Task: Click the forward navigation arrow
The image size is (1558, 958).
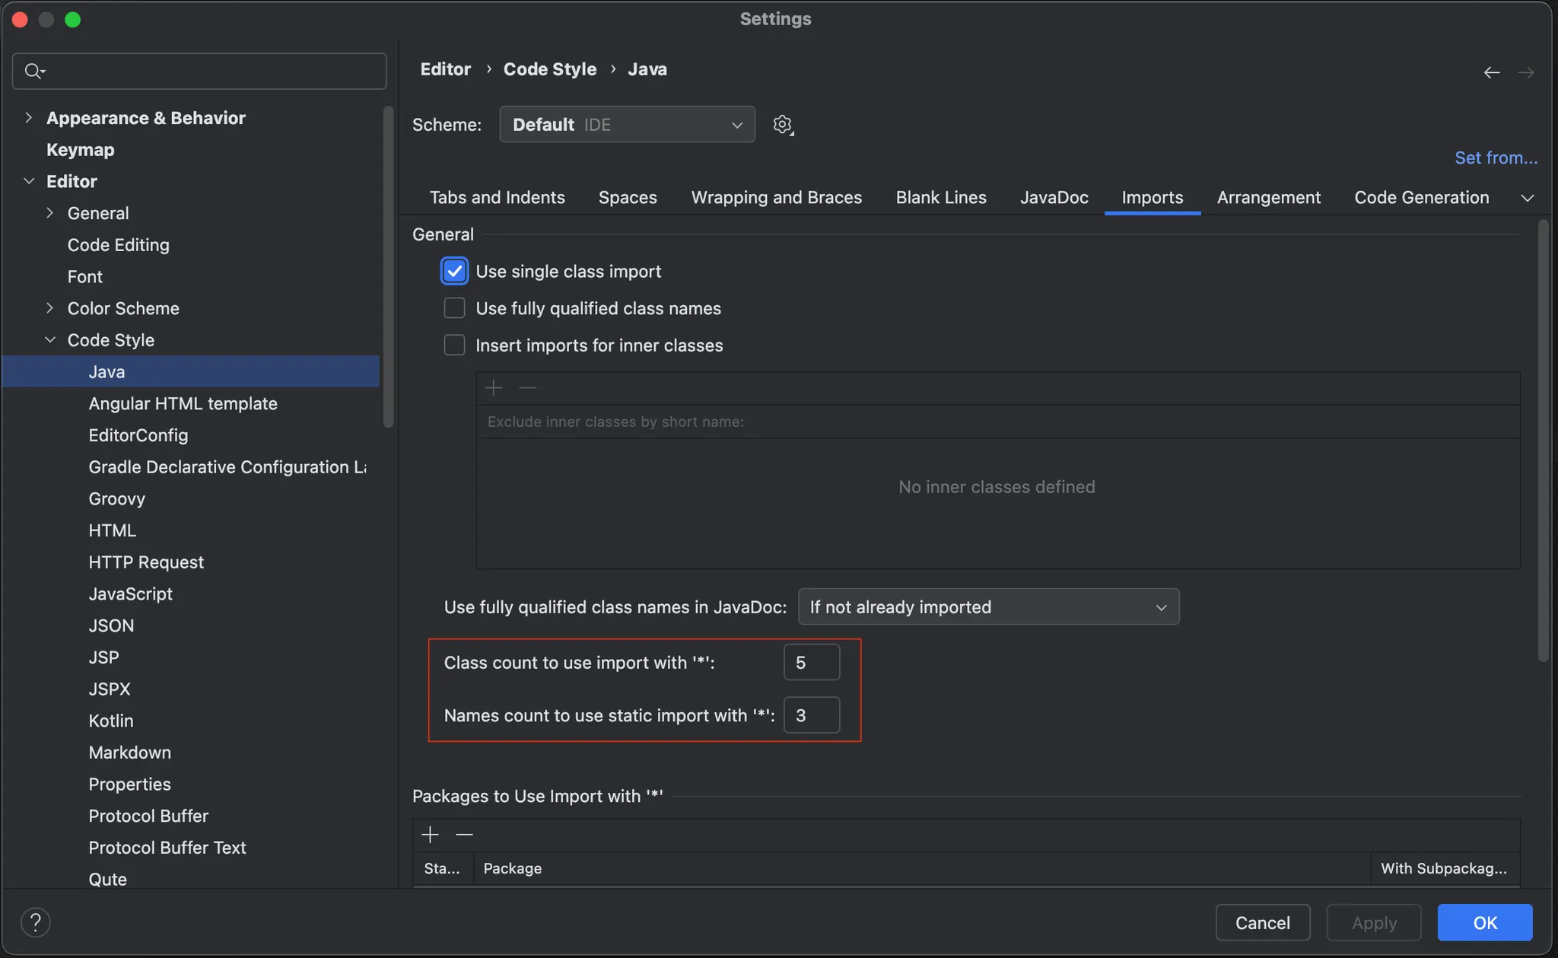Action: coord(1525,72)
